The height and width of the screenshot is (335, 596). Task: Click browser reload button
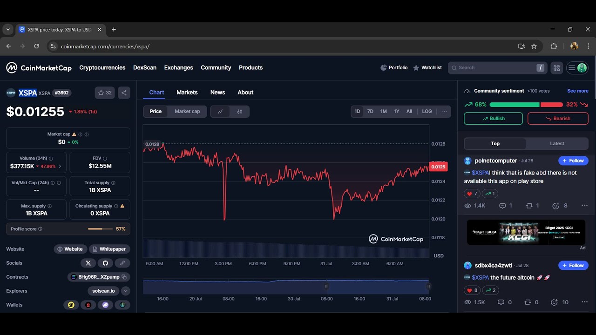coord(36,46)
